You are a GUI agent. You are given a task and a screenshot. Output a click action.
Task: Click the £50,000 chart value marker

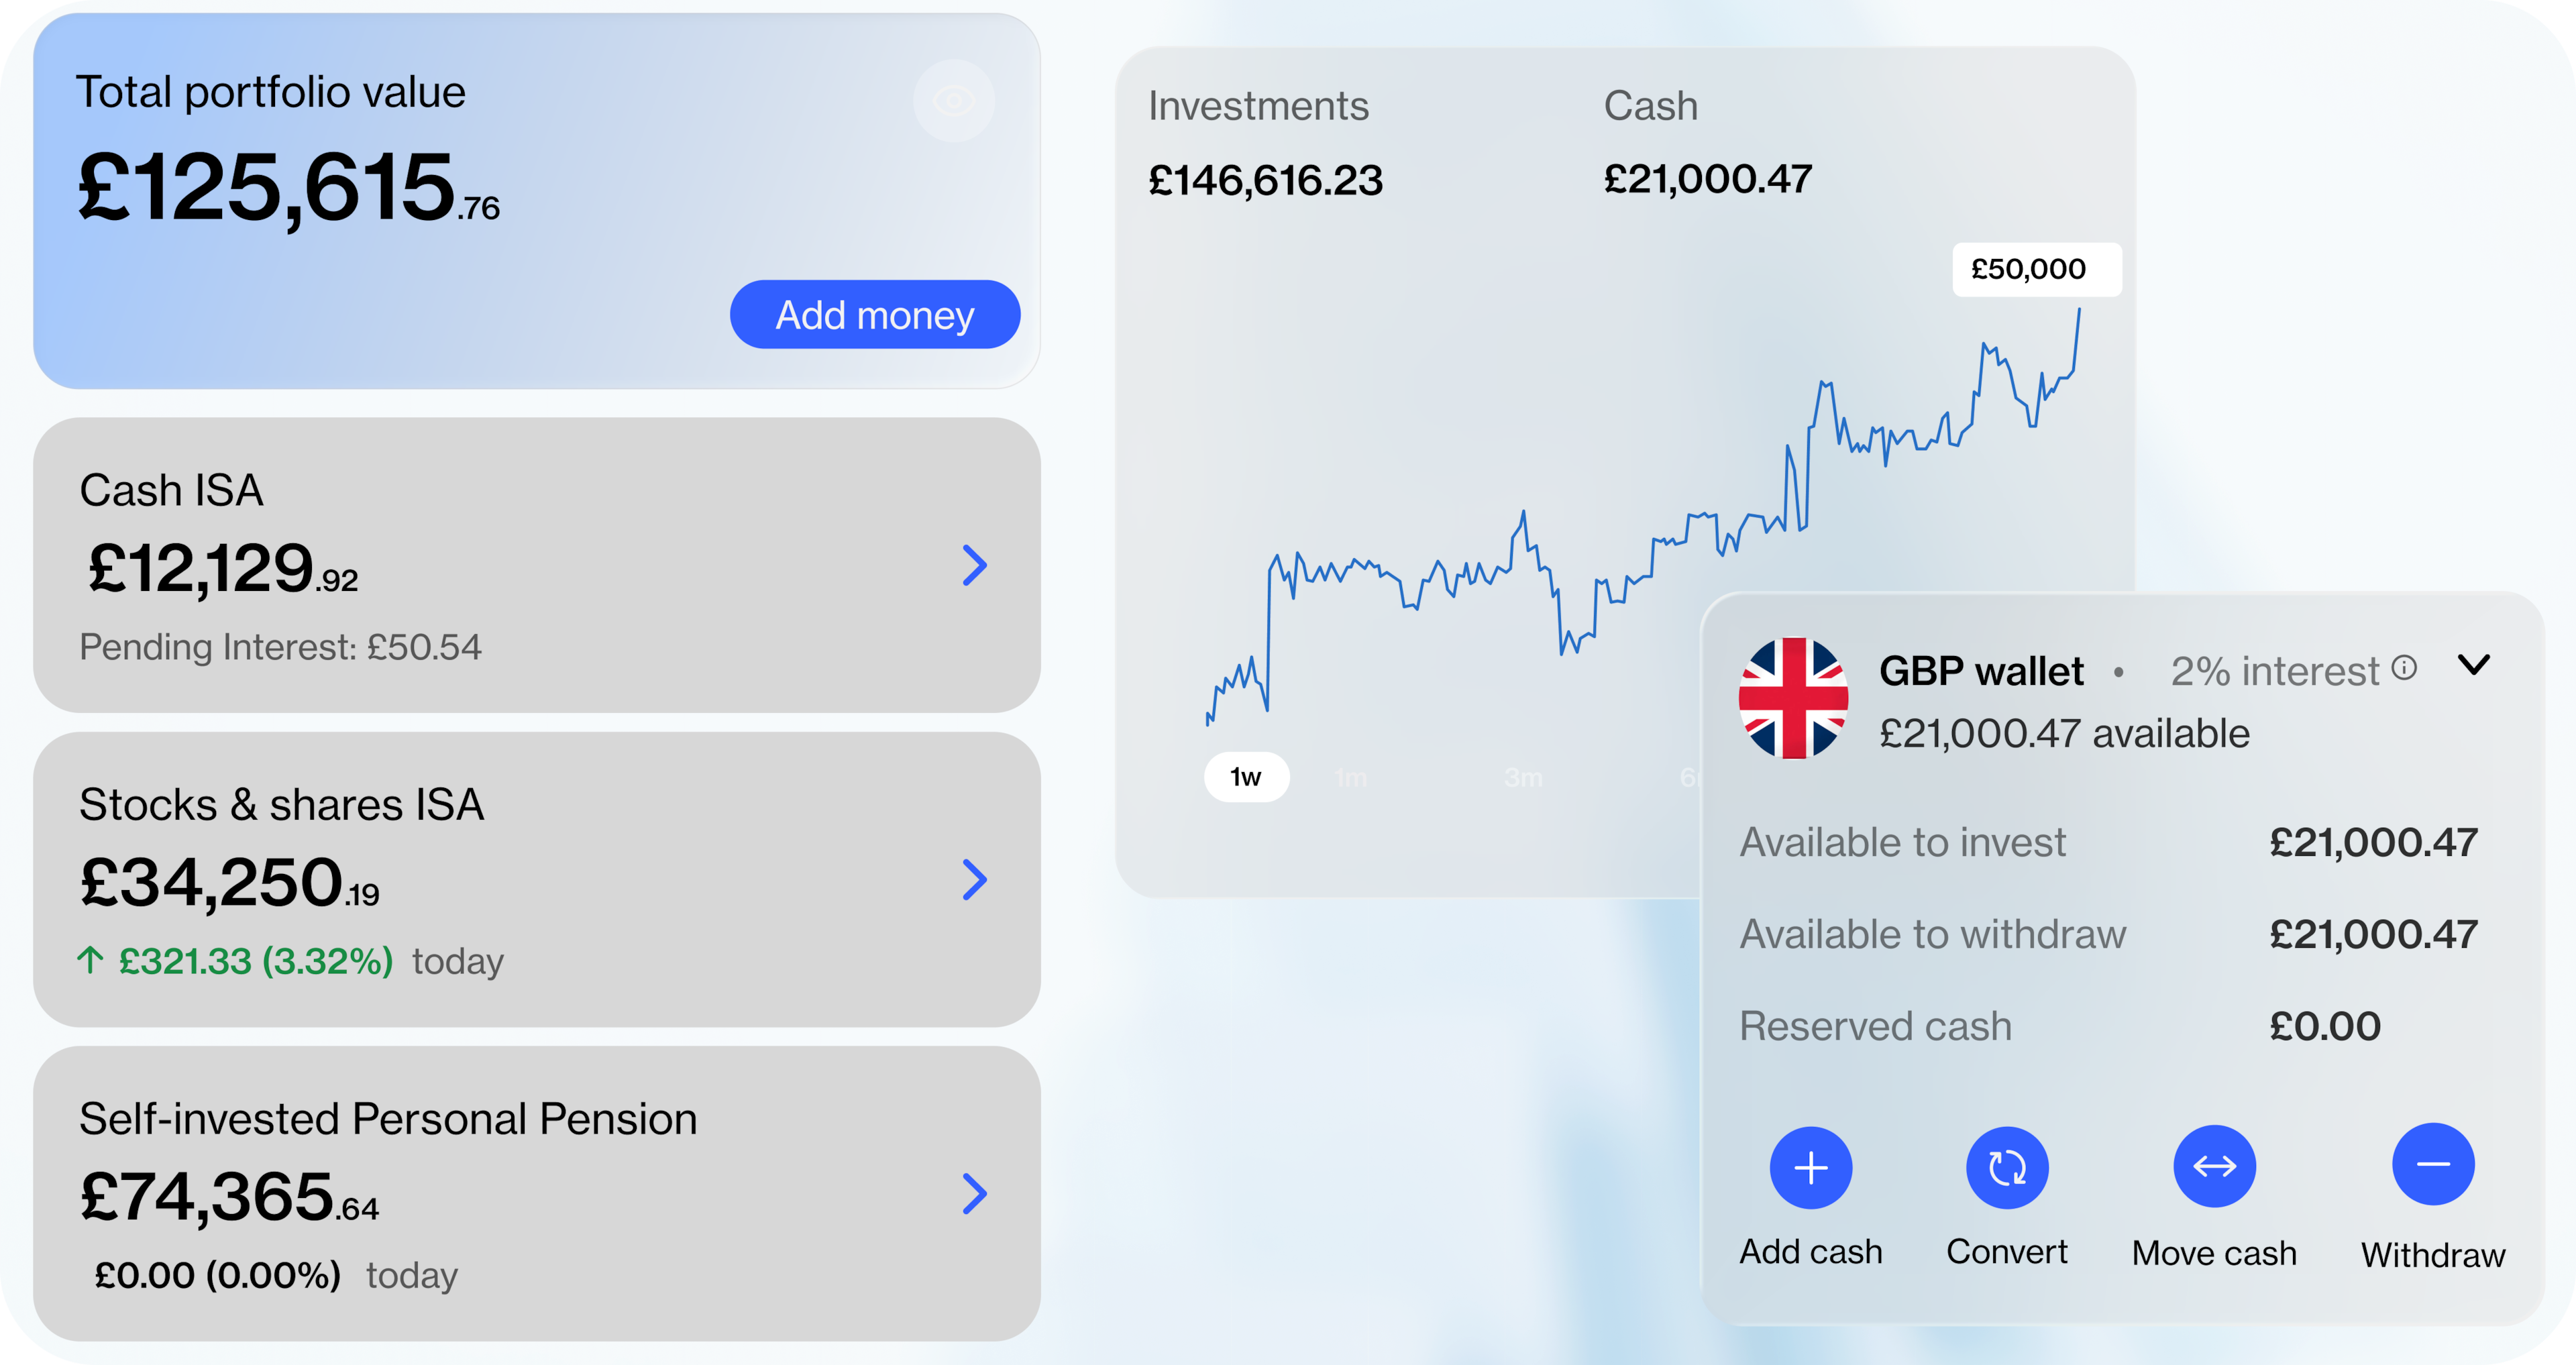[2036, 269]
